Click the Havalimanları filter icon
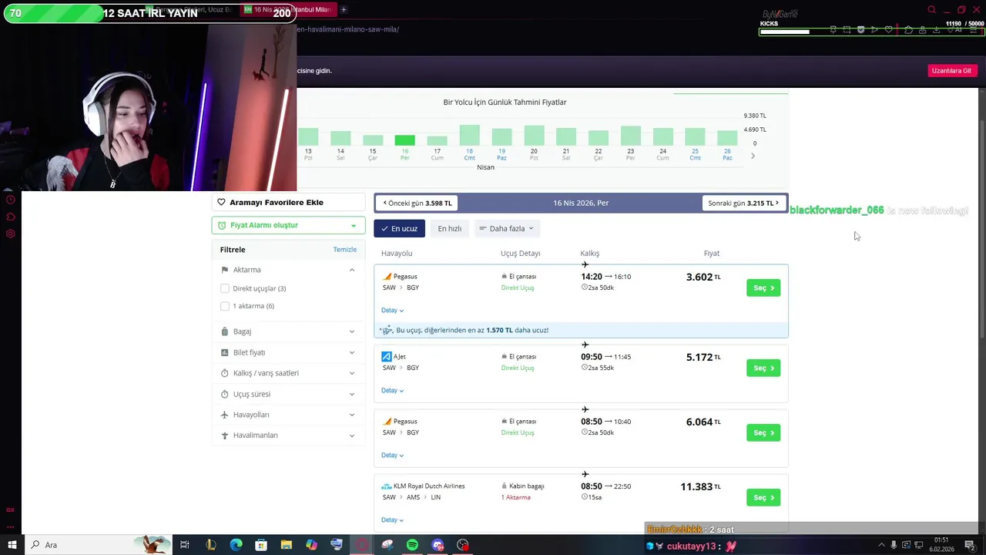The height and width of the screenshot is (555, 986). point(225,436)
